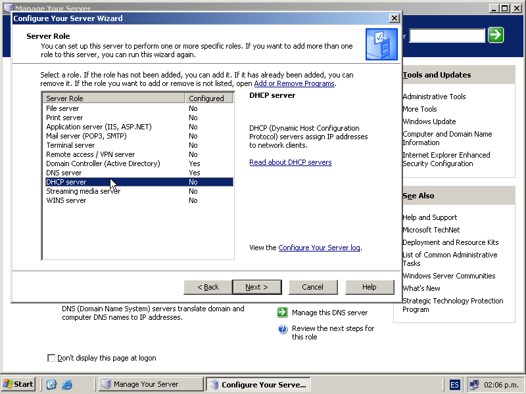Screen dimensions: 526x394
Task: Enable Don't display this page at logon
Action: 52,358
